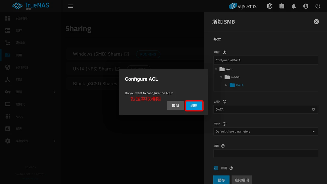The image size is (327, 184).
Task: Open 進階選項 advanced options
Action: [242, 180]
